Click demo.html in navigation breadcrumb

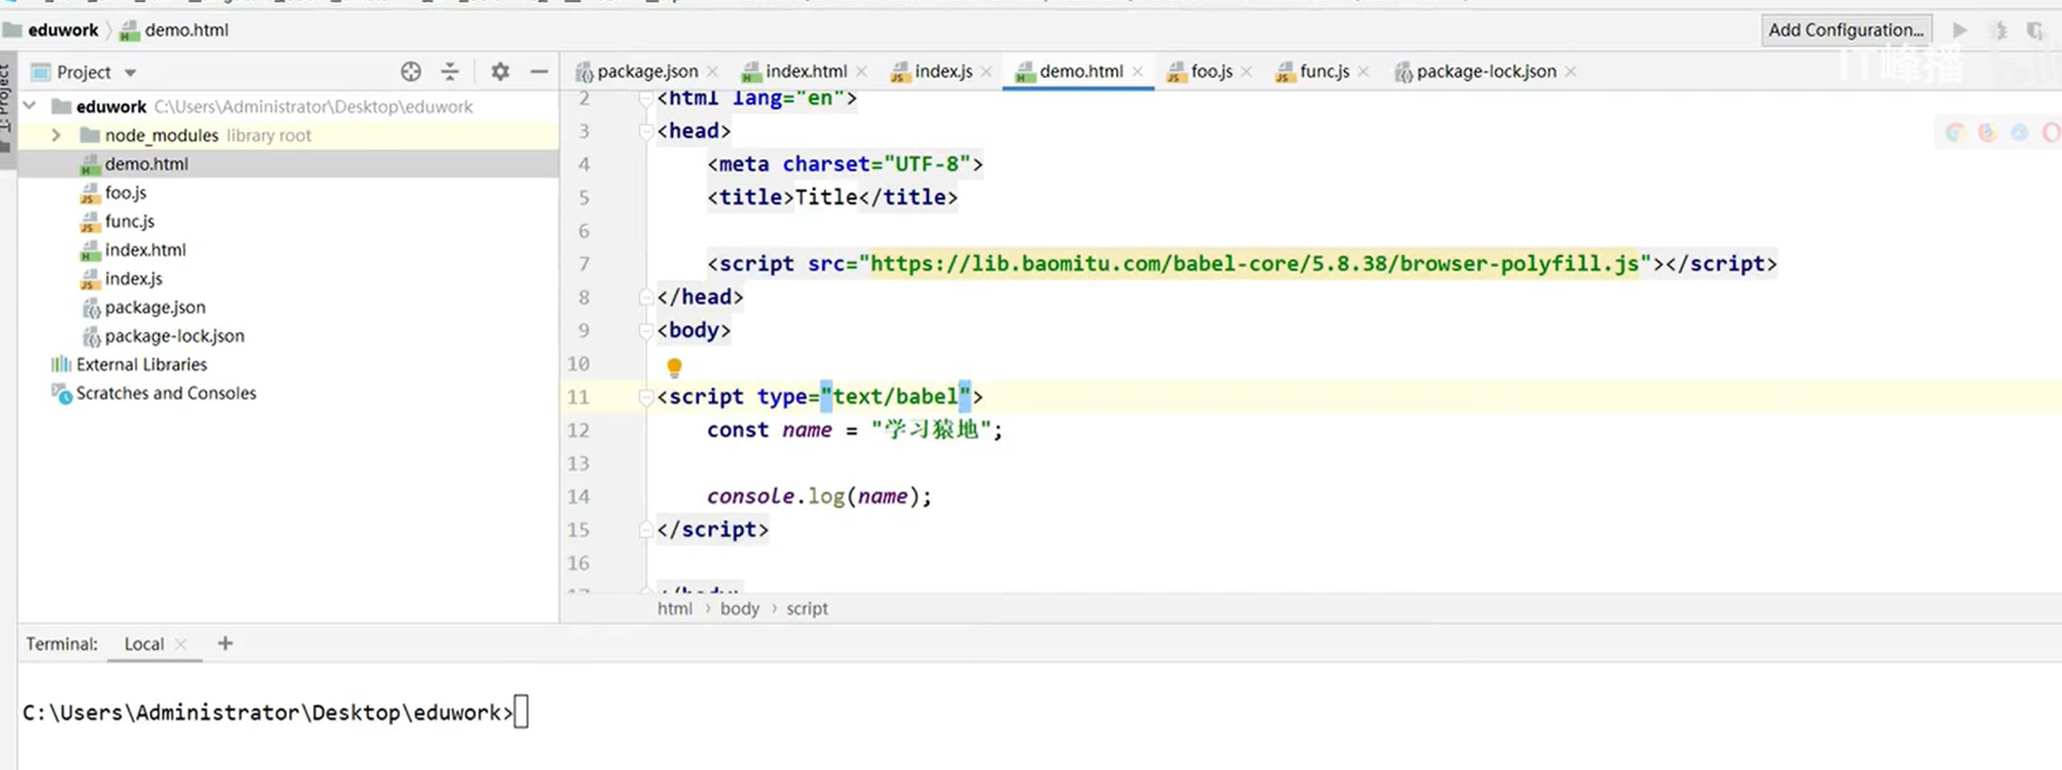185,31
